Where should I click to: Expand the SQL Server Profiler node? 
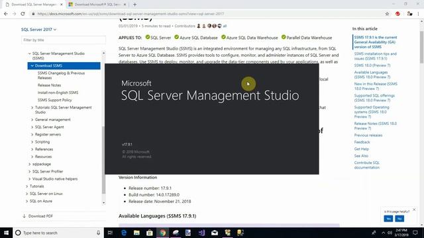click(29, 171)
